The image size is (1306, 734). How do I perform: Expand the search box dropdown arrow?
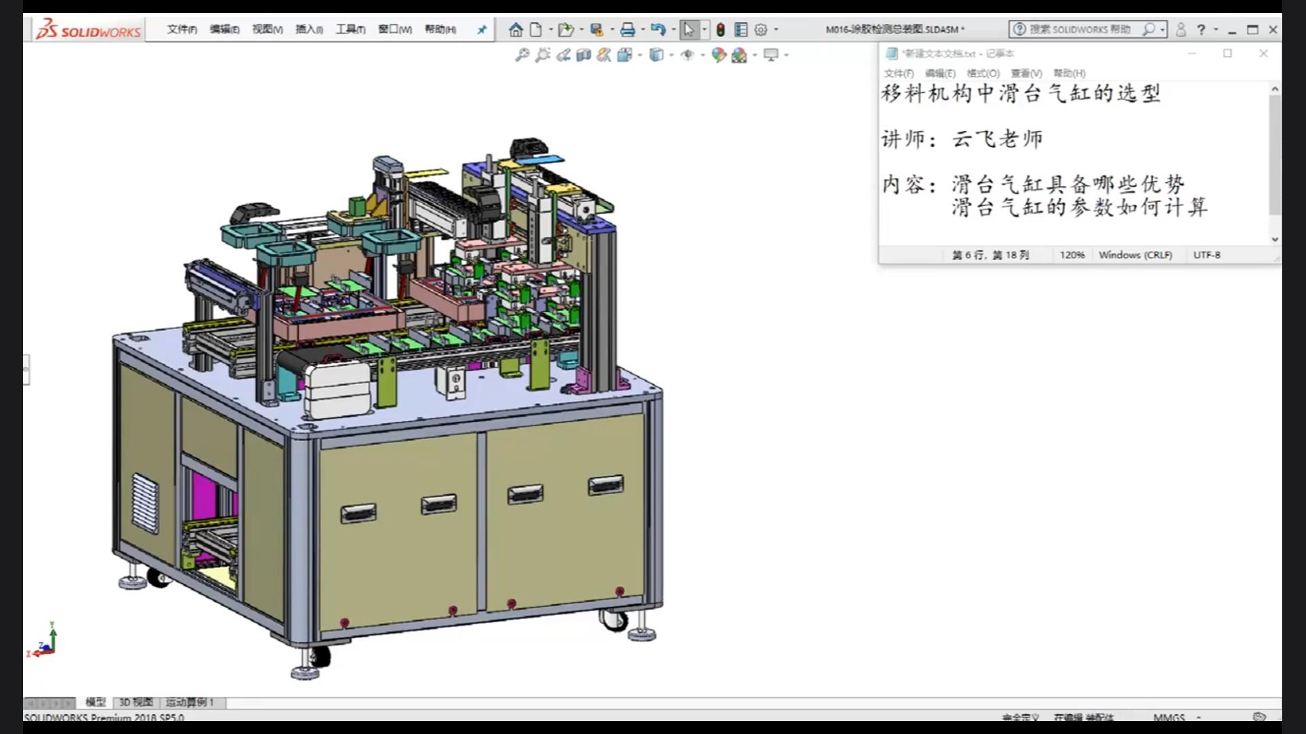[x=1162, y=29]
